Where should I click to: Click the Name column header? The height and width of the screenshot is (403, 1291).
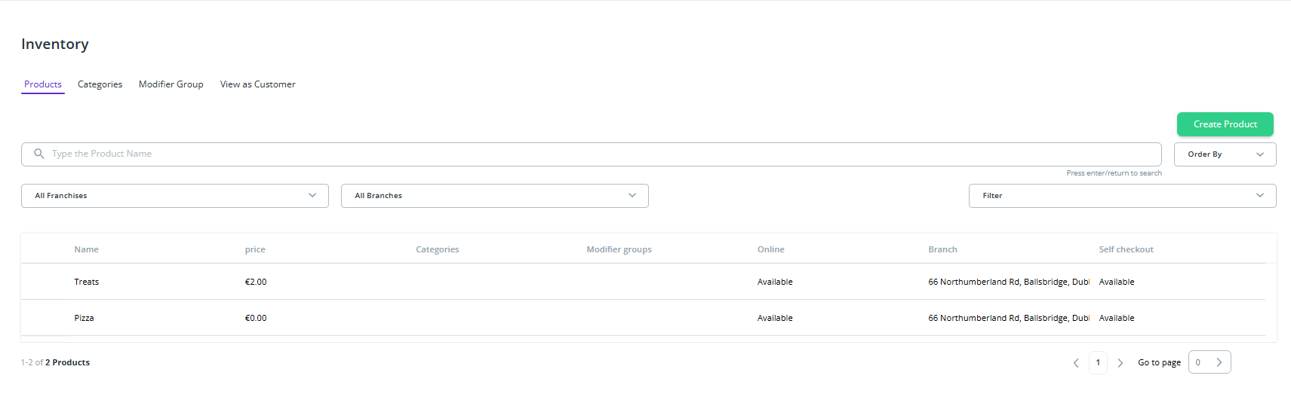point(86,249)
